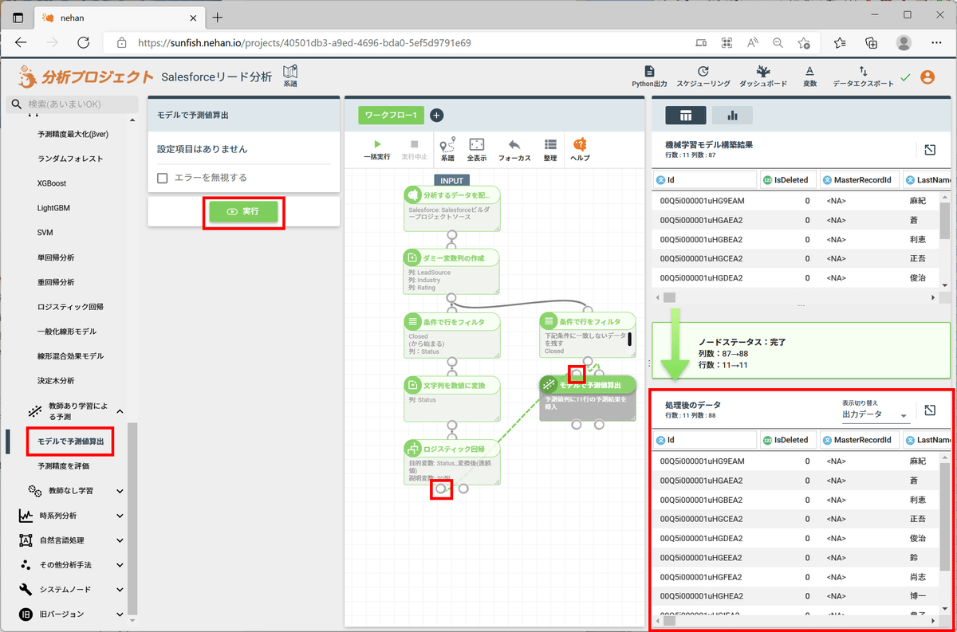
Task: Expand the 機械学習モデル構築結果 table to fullscreen
Action: 930,150
